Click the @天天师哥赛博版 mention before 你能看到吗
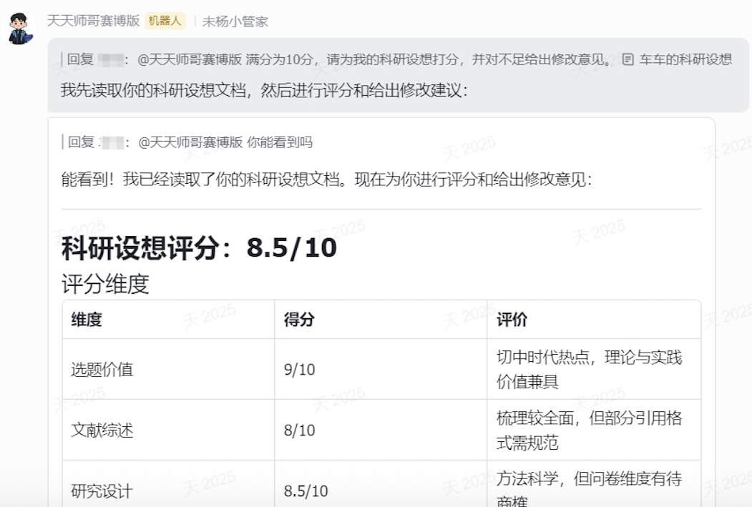The height and width of the screenshot is (507, 752). coord(190,142)
